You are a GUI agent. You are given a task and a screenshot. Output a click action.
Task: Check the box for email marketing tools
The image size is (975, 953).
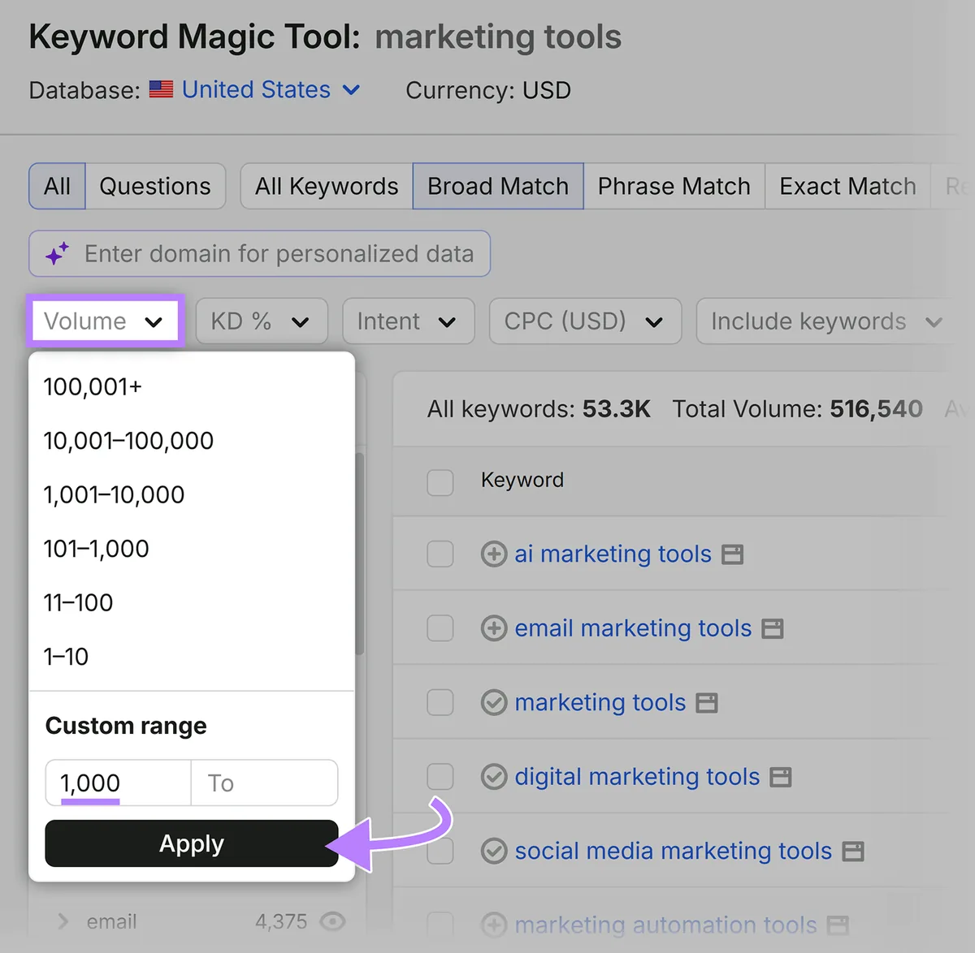[x=440, y=628]
